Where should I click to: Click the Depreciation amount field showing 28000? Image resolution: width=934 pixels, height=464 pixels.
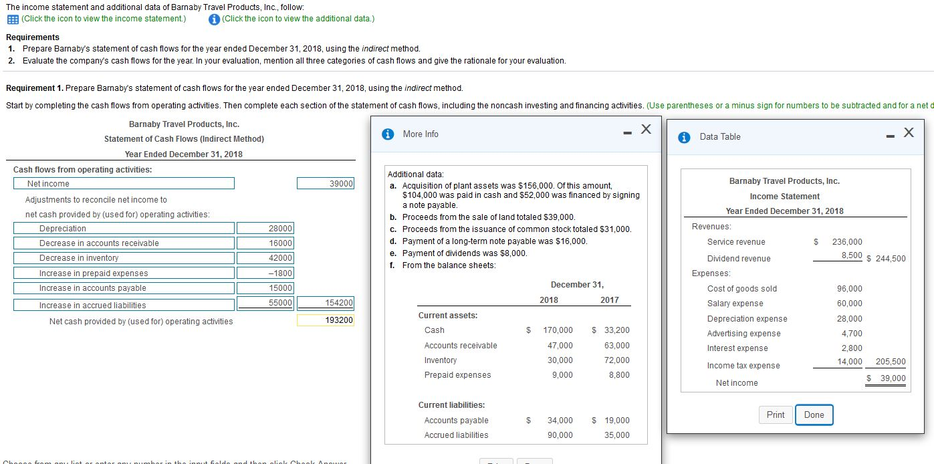click(x=265, y=228)
